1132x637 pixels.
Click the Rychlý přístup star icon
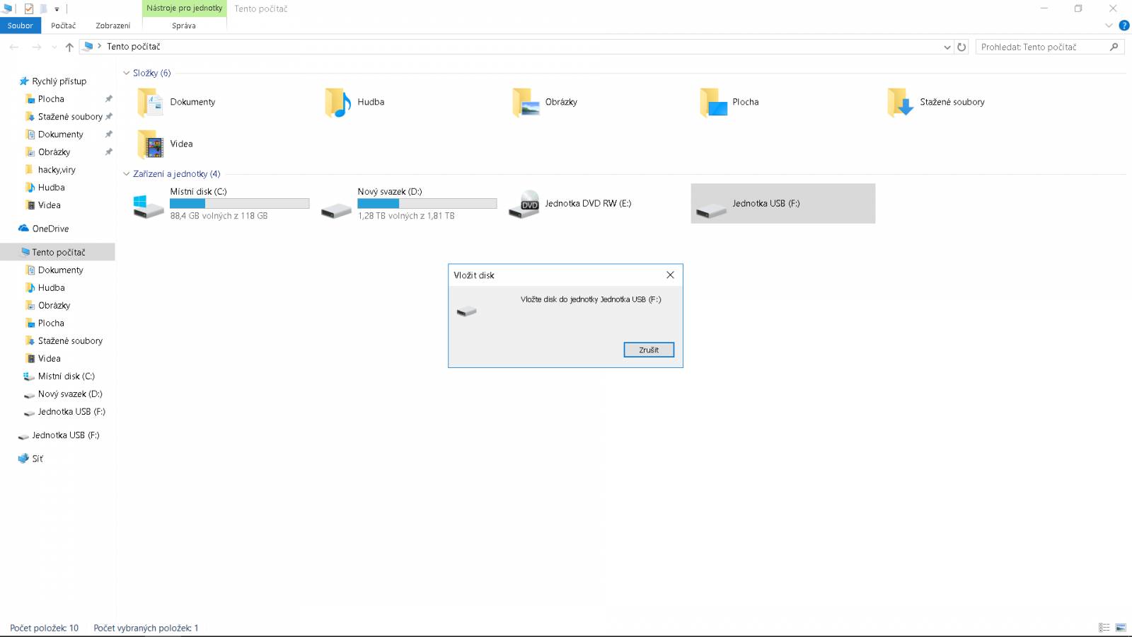[24, 81]
